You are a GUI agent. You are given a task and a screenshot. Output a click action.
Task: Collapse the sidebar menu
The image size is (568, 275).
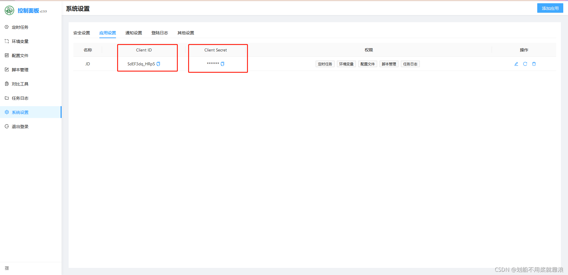click(7, 268)
